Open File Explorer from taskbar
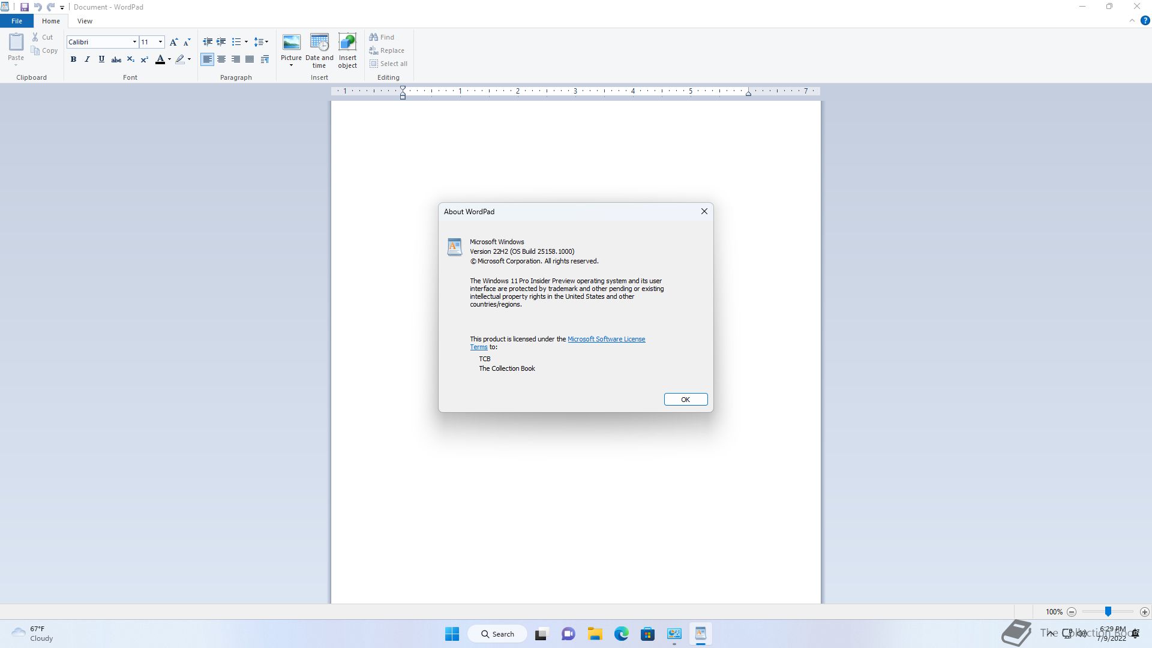1152x648 pixels. tap(595, 634)
